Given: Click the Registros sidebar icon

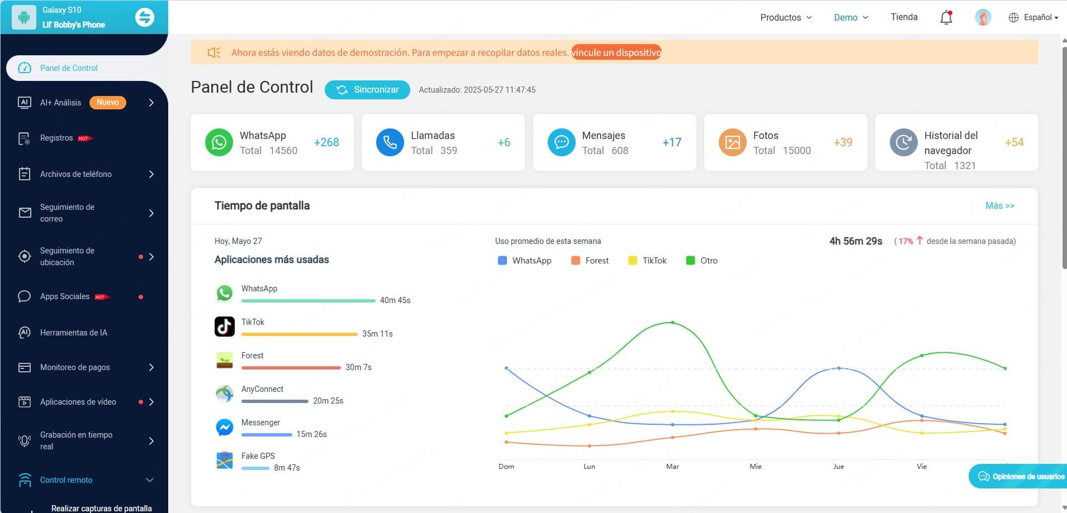Looking at the screenshot, I should click(x=25, y=138).
